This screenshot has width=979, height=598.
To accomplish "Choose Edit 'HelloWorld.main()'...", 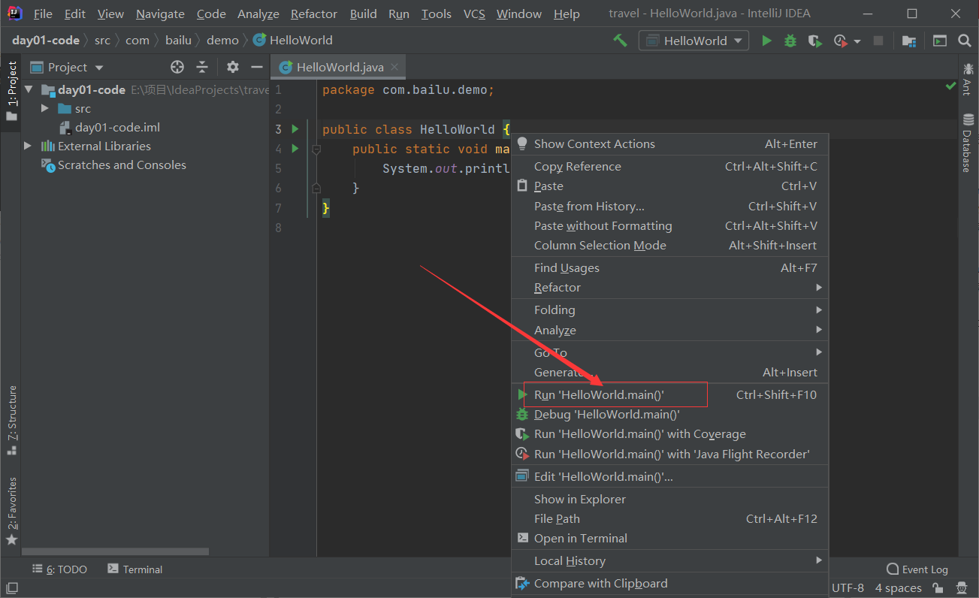I will (669, 476).
